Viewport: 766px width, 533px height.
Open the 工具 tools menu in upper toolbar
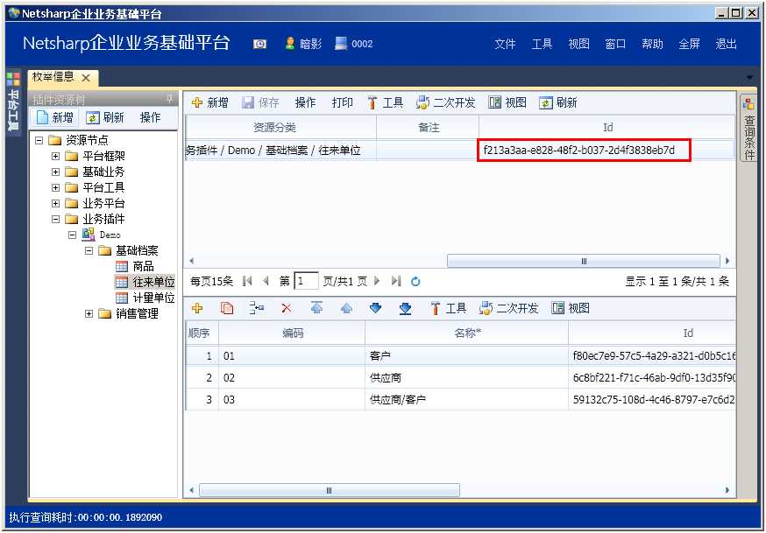click(386, 102)
